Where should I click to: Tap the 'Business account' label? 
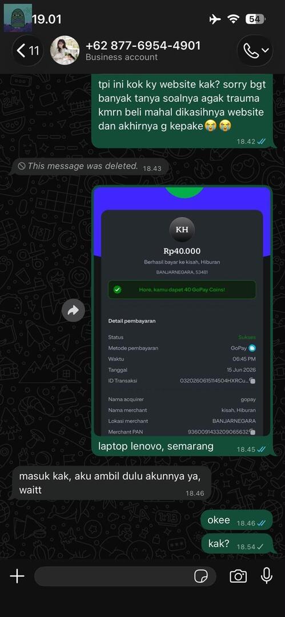pyautogui.click(x=122, y=58)
